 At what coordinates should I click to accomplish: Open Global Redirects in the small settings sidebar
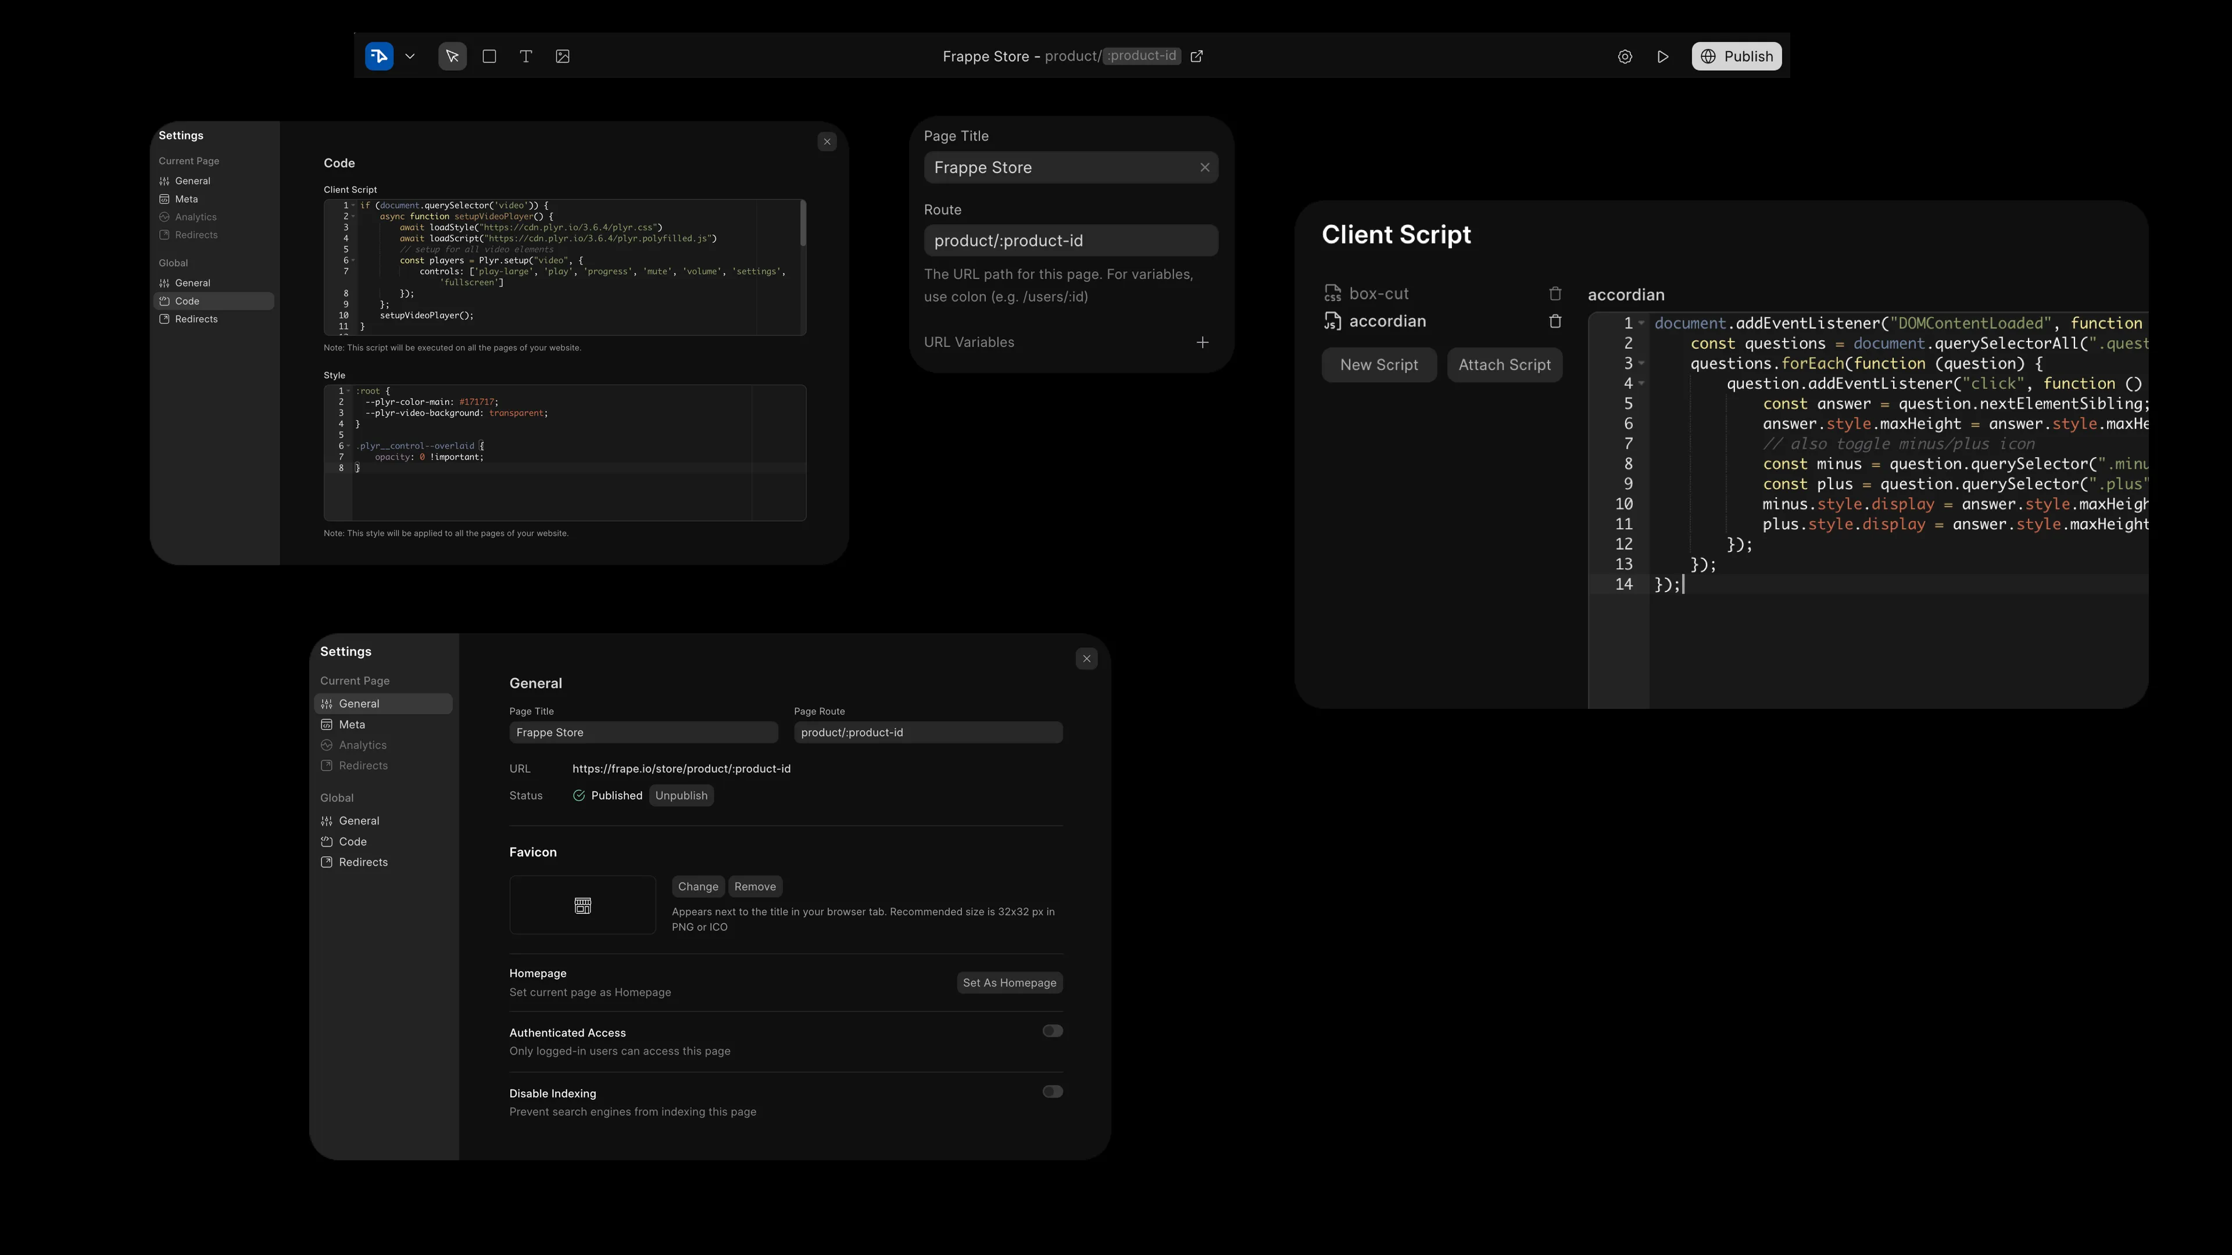[x=214, y=320]
